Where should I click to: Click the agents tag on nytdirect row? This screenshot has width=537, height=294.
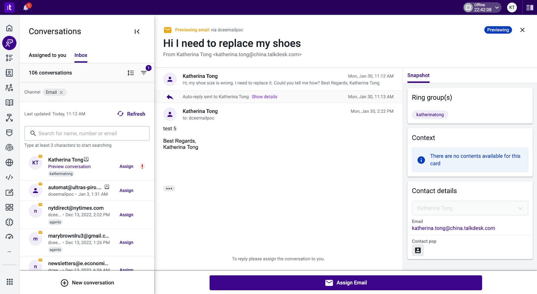[x=55, y=222]
